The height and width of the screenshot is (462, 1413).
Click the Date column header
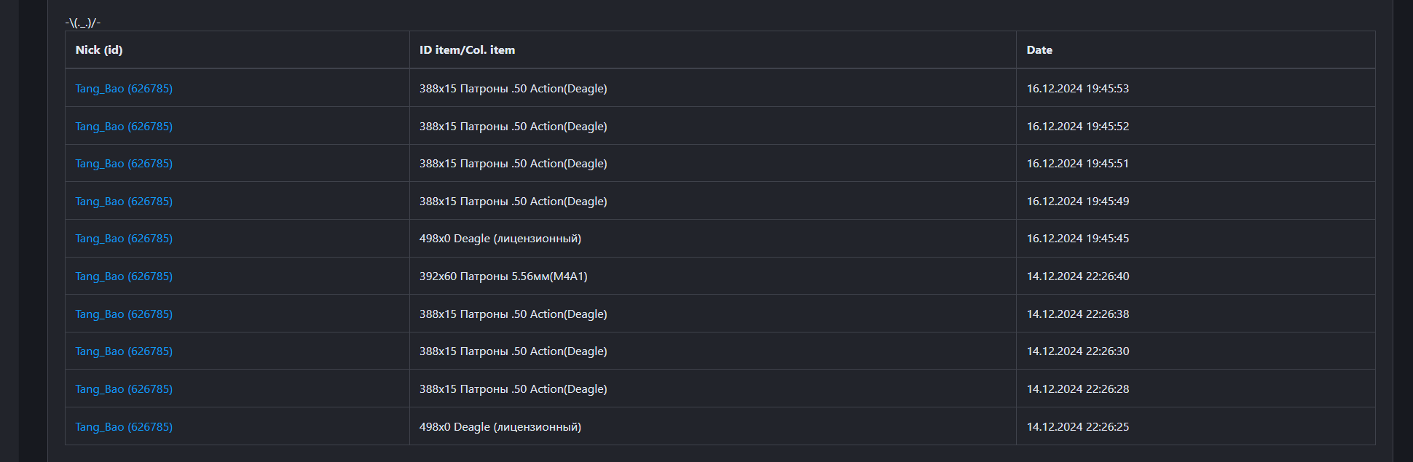tap(1039, 50)
